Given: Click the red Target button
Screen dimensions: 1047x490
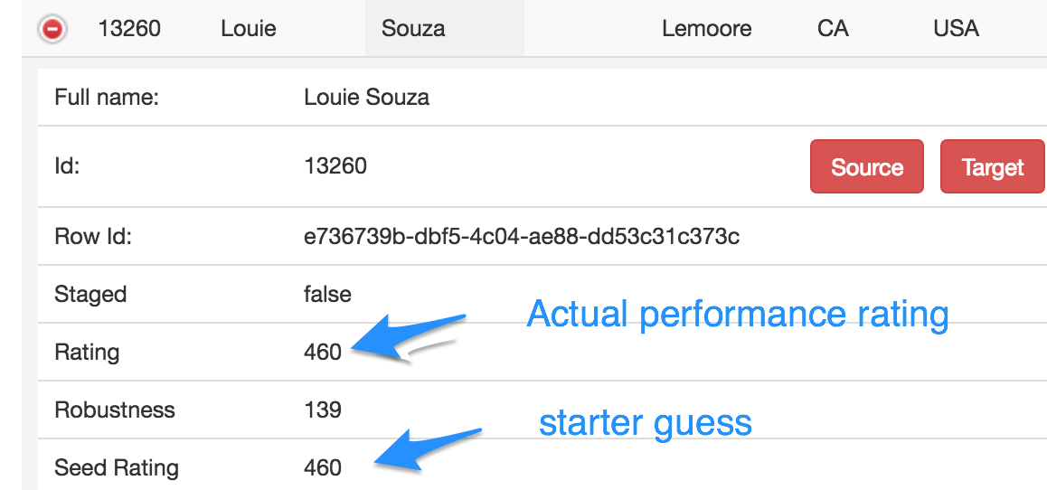Looking at the screenshot, I should (992, 167).
